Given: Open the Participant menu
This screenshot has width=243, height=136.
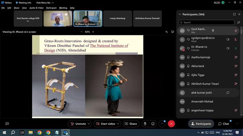Looking at the screenshot, I should (51, 8).
